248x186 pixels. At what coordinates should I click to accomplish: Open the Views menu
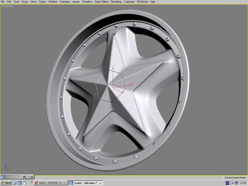tap(33, 2)
